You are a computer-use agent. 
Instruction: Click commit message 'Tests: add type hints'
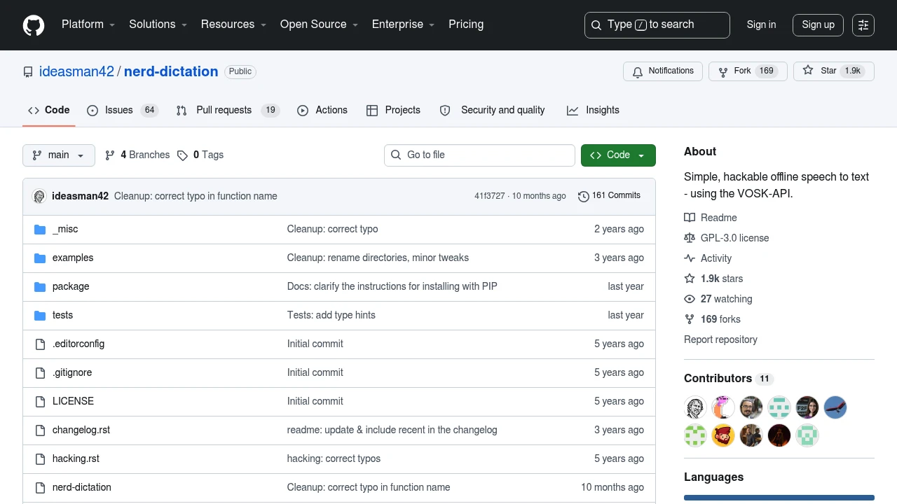pyautogui.click(x=331, y=315)
